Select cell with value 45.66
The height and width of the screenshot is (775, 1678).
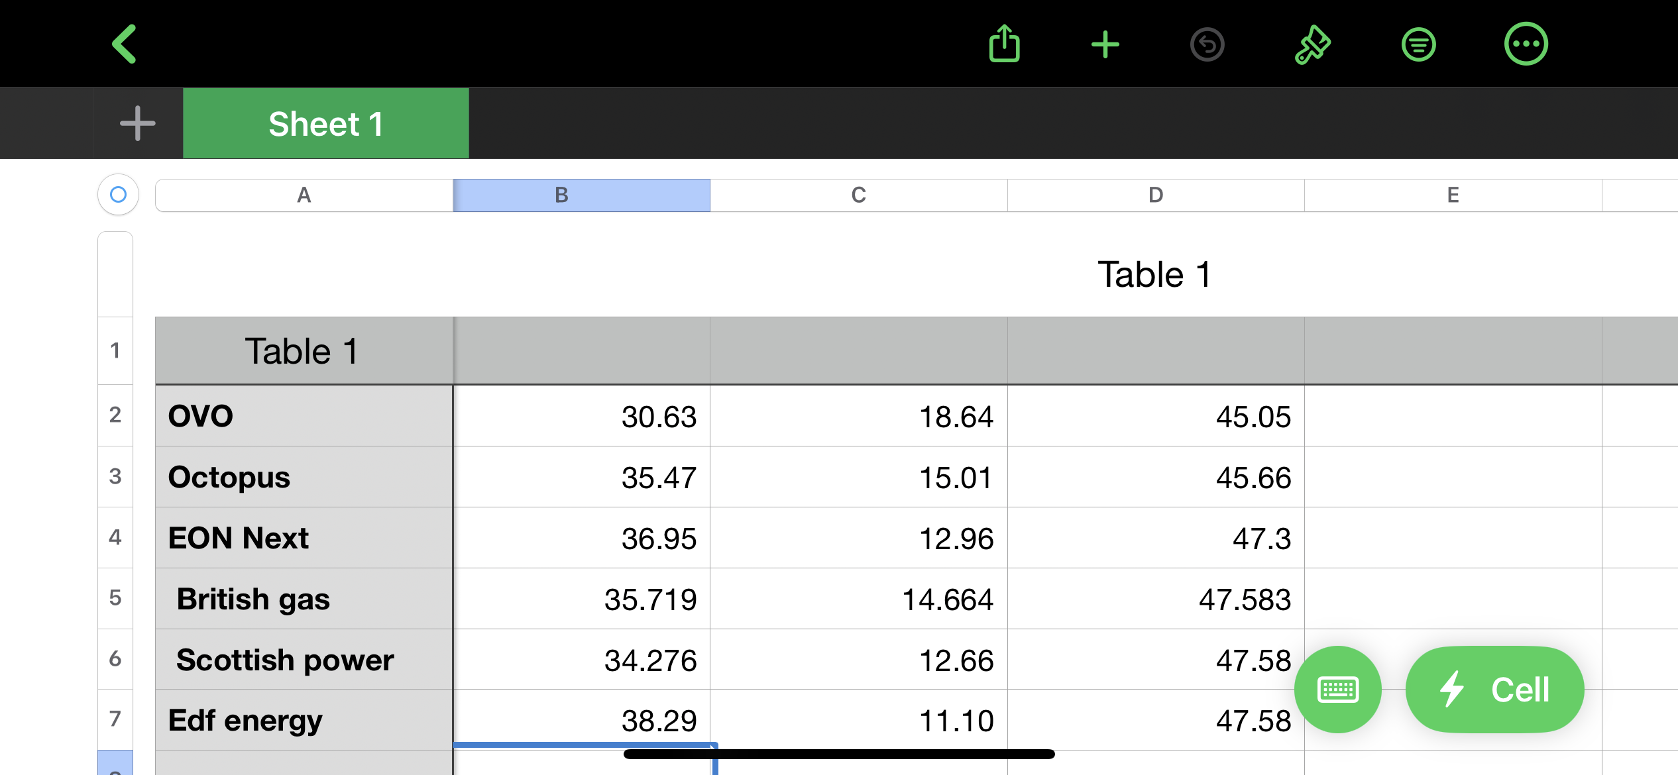(1156, 476)
